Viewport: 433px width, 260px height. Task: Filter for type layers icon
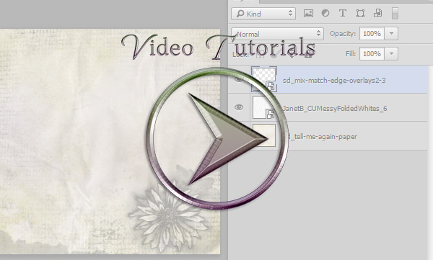342,13
